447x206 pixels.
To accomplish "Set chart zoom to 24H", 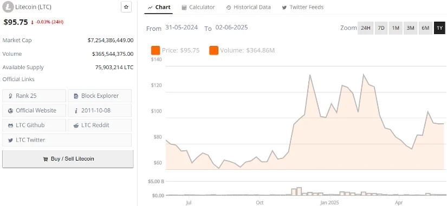I will point(366,28).
